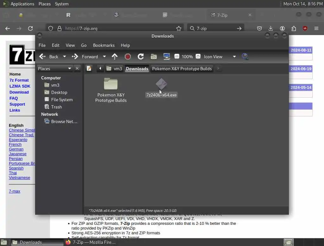Open Firefox extensions puzzle icon
Viewport: 324px width, 246px height.
point(294,28)
